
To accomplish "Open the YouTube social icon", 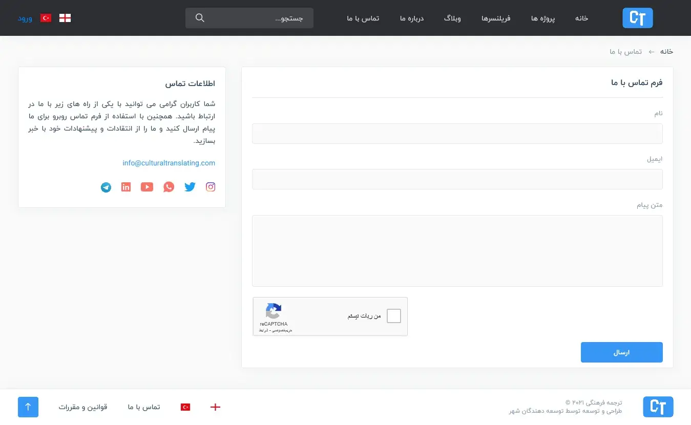I will click(x=147, y=187).
